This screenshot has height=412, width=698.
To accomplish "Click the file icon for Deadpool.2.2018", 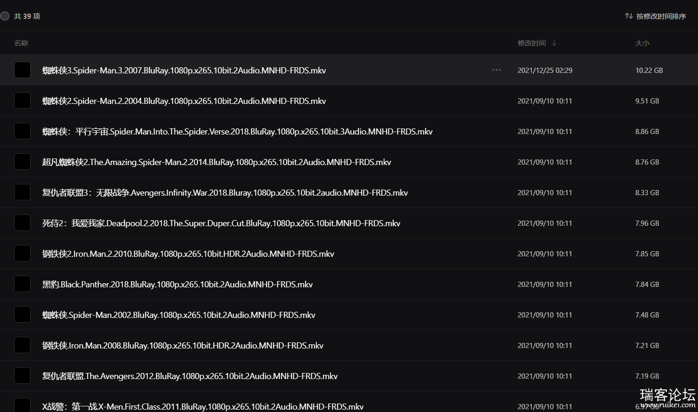I will [22, 223].
